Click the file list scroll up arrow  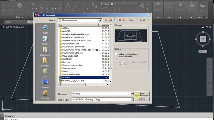click(x=111, y=25)
